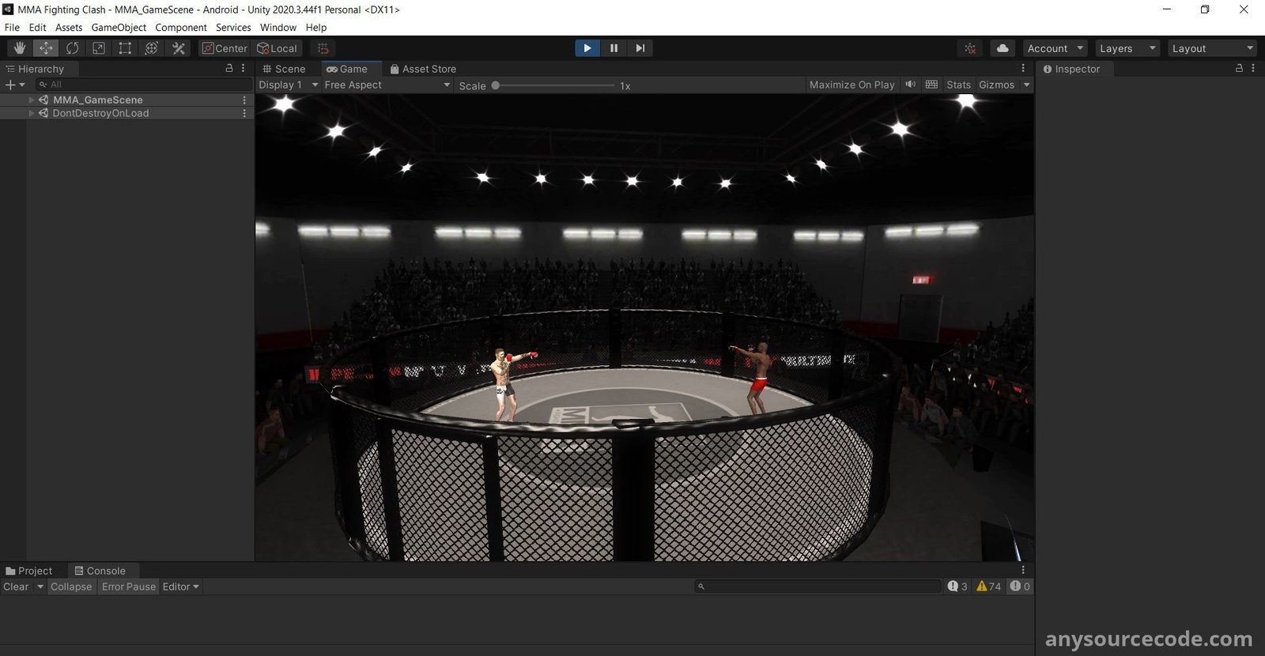Click the Step forward button

[x=640, y=48]
